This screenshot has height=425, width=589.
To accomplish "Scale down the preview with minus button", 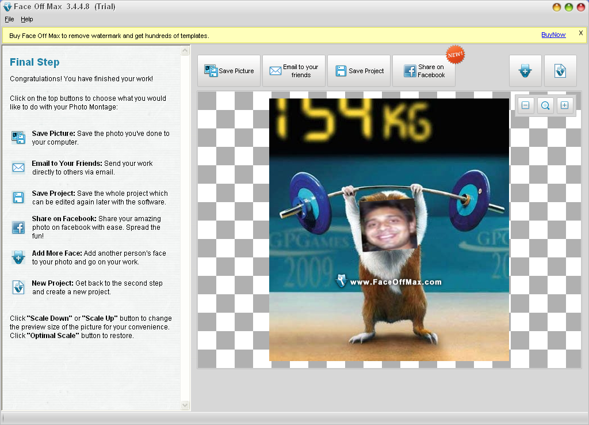I will point(526,105).
